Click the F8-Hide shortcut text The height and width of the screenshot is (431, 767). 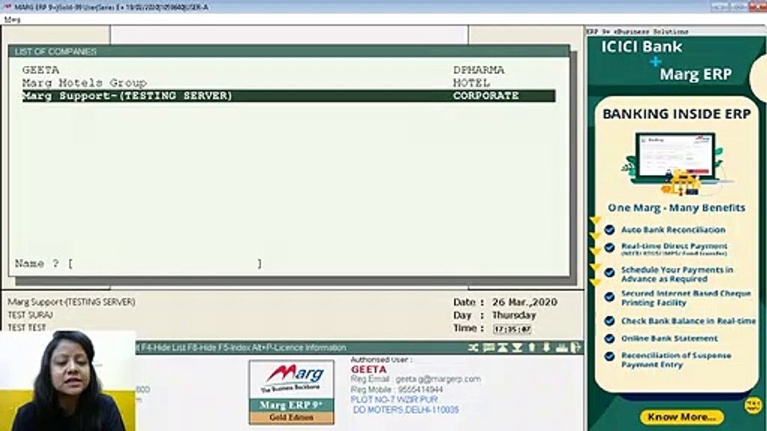point(202,348)
